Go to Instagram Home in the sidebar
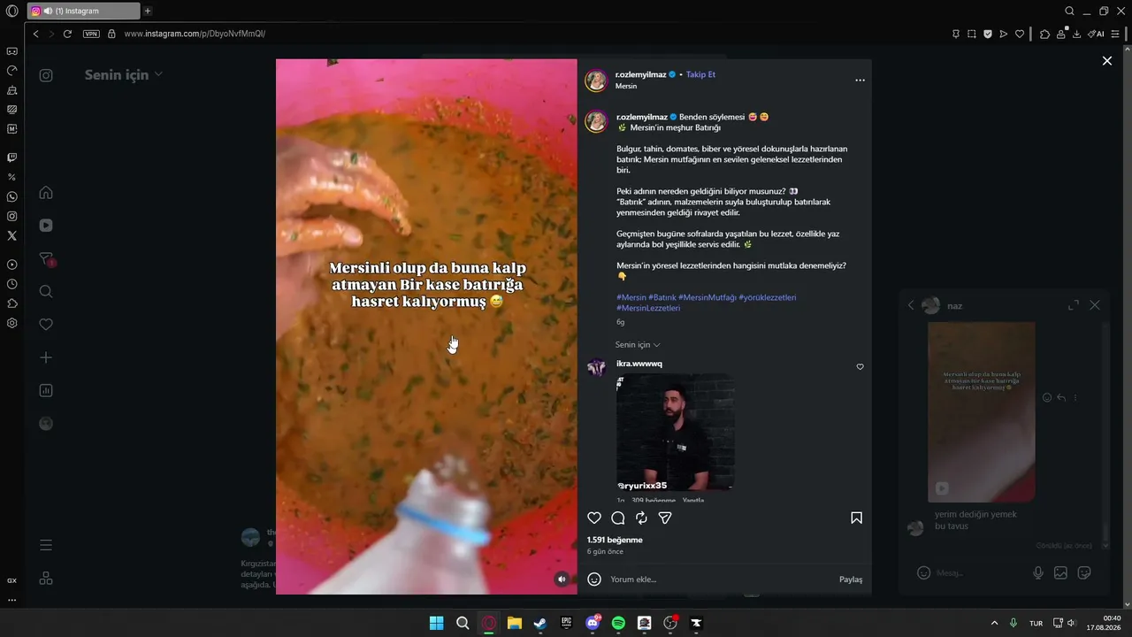The image size is (1132, 637). (46, 193)
